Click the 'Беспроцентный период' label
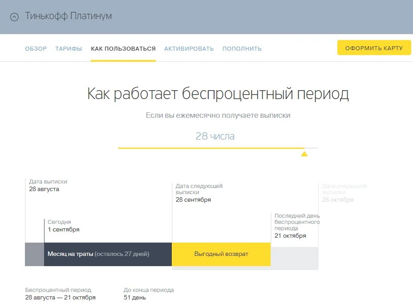The width and height of the screenshot is (413, 303). coord(58,290)
